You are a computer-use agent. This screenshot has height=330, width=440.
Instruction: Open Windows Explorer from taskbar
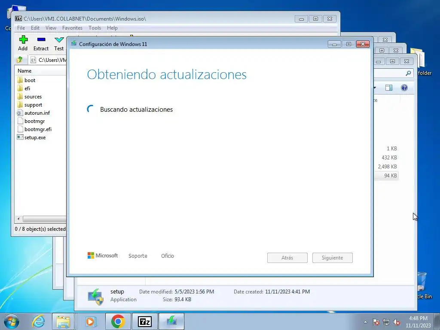coord(64,321)
